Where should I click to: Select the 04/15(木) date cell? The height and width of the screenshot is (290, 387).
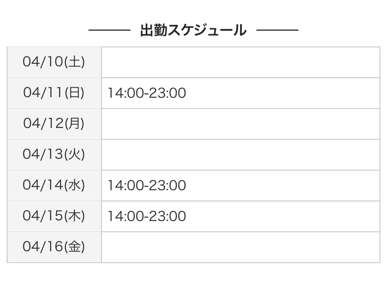click(54, 216)
